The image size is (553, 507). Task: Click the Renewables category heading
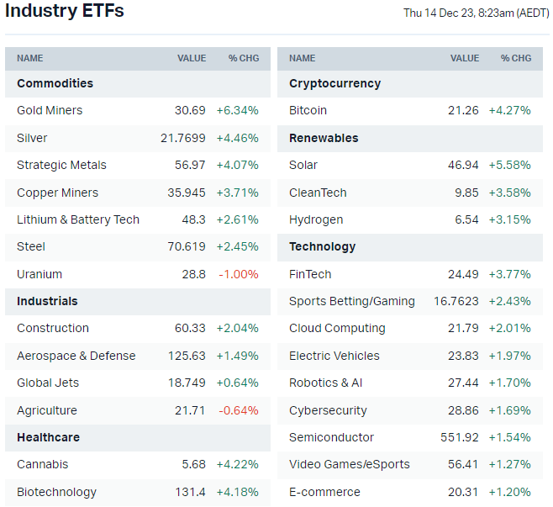[324, 138]
